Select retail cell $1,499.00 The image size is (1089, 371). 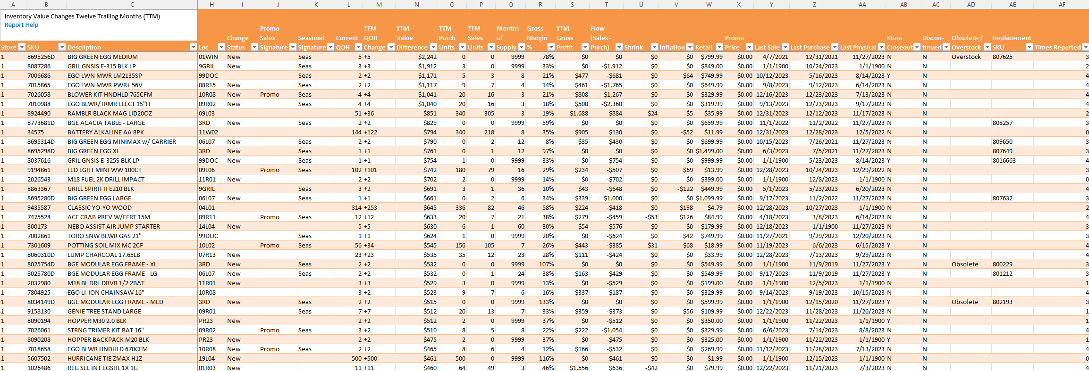point(709,151)
